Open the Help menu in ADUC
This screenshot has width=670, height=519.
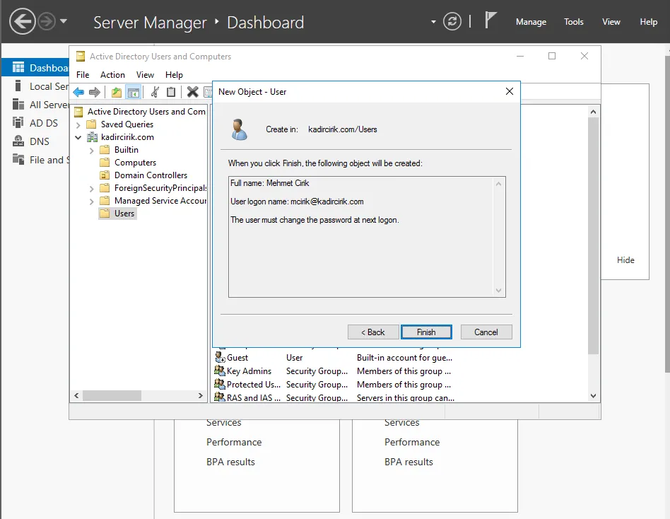174,75
